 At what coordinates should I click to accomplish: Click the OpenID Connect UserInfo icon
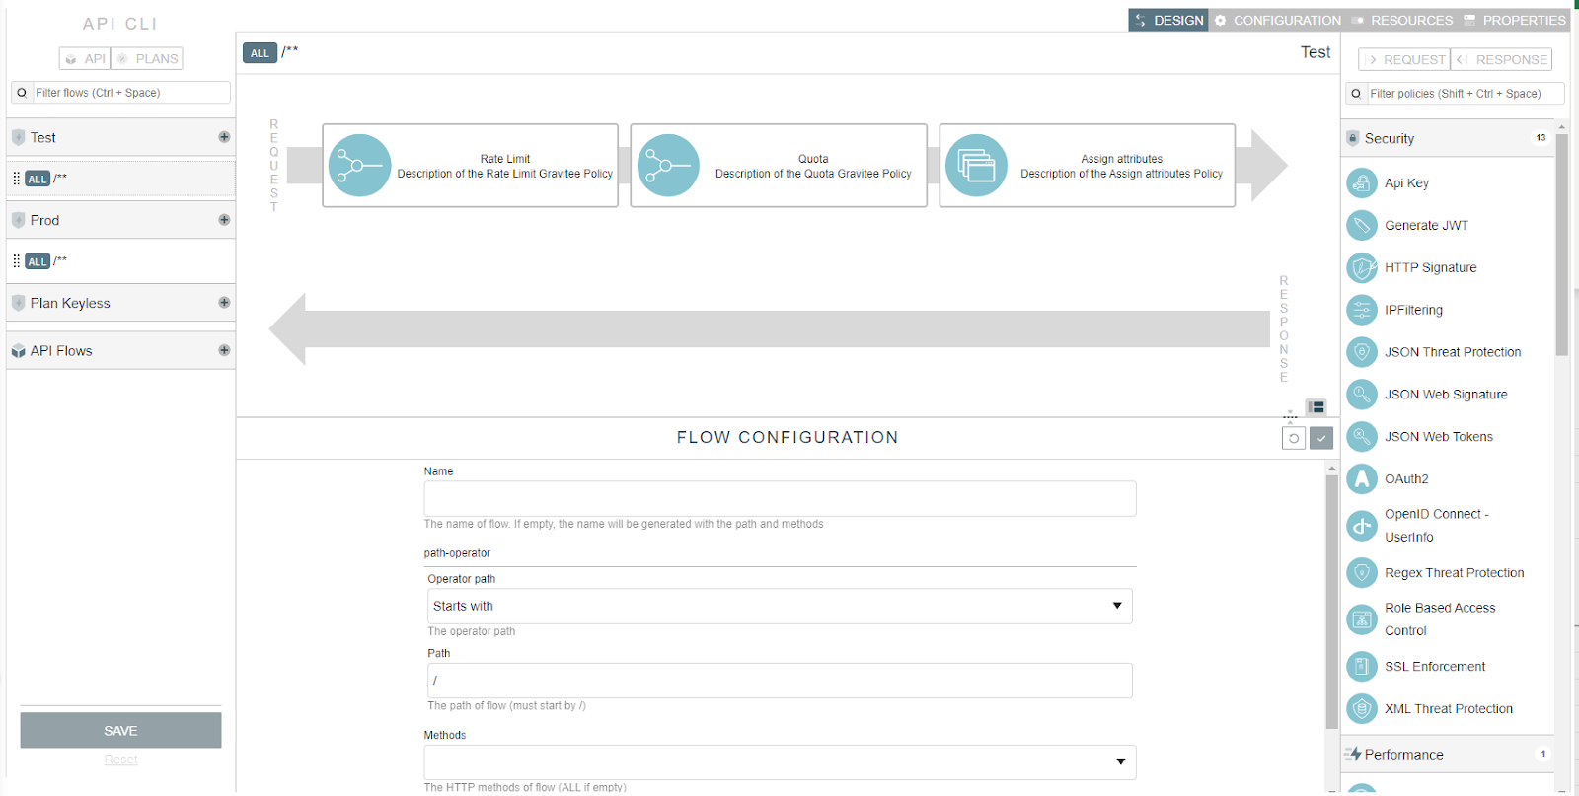pyautogui.click(x=1362, y=526)
